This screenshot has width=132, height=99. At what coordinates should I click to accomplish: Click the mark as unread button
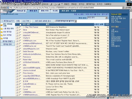pos(43,21)
